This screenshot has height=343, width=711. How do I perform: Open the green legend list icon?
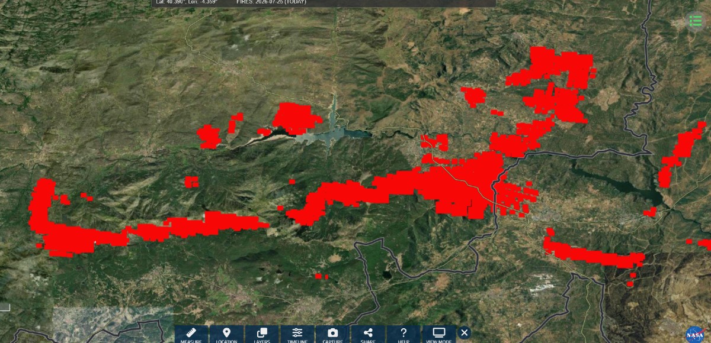(x=695, y=21)
